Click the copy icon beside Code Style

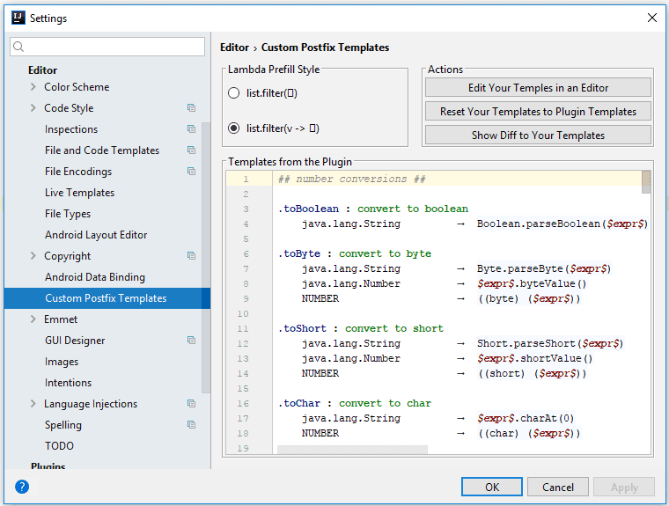tap(191, 108)
